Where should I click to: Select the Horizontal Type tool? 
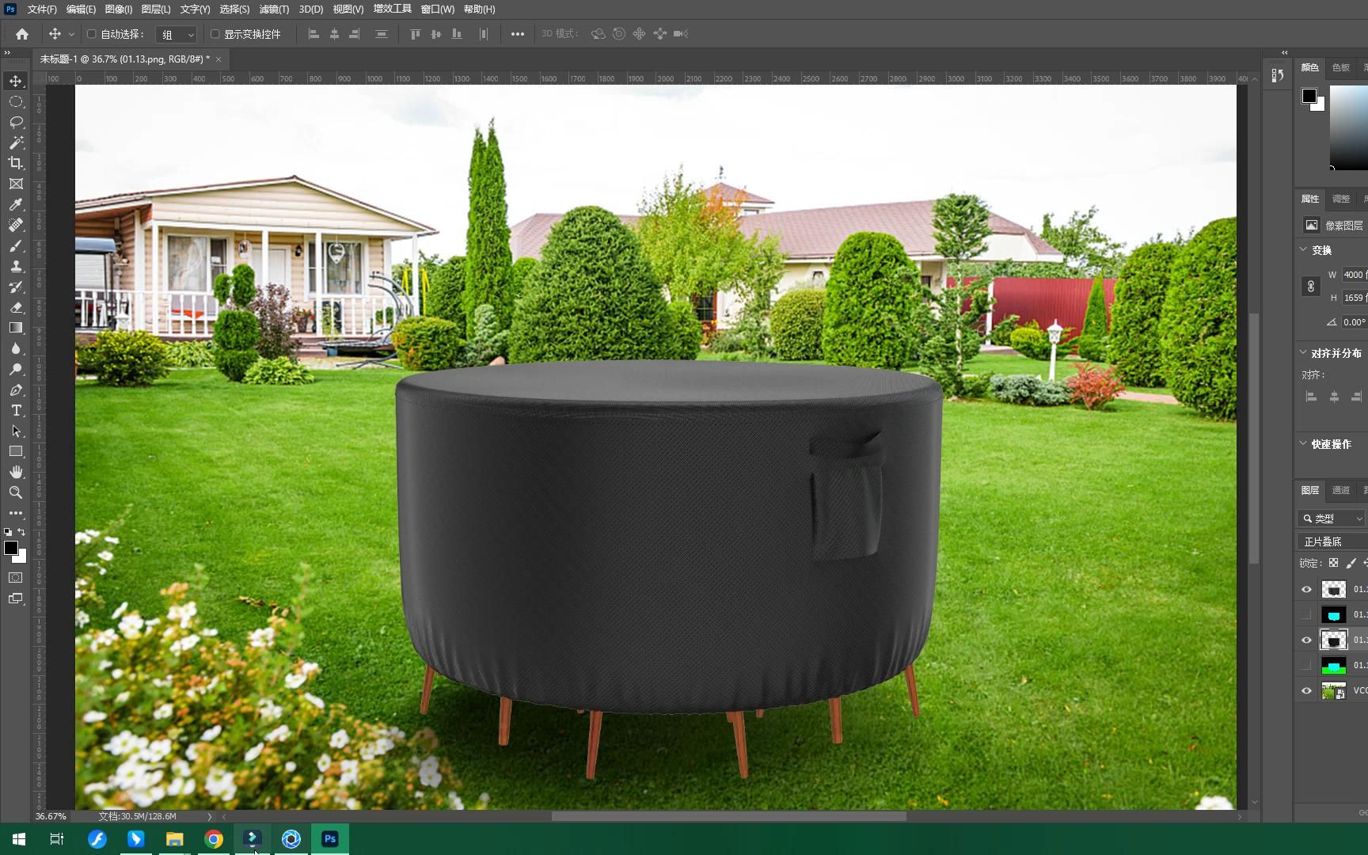(x=16, y=410)
